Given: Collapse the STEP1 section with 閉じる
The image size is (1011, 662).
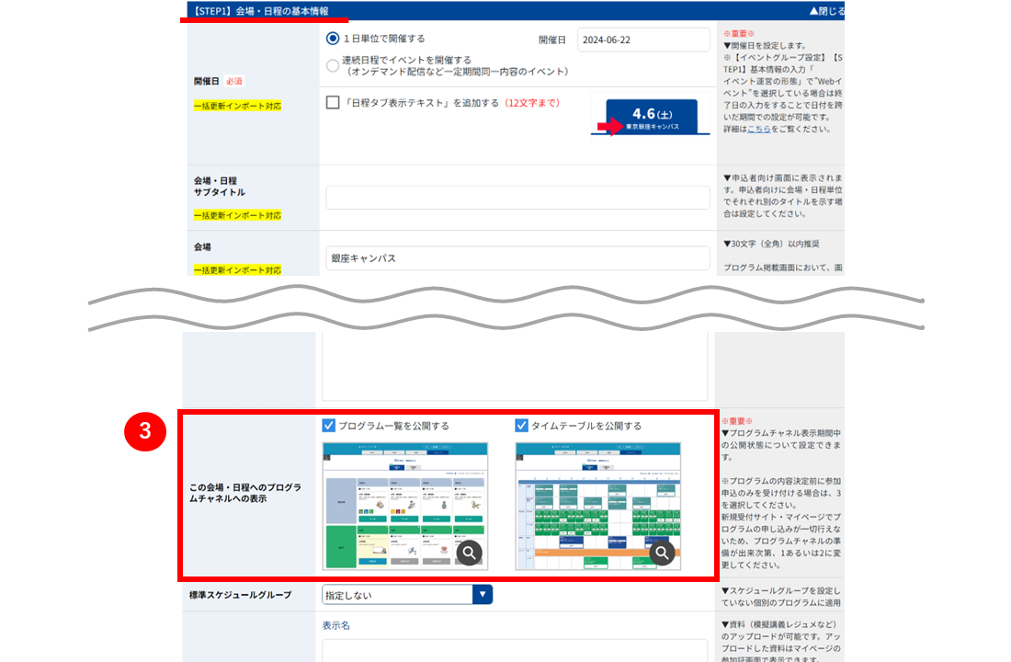Looking at the screenshot, I should pos(826,11).
